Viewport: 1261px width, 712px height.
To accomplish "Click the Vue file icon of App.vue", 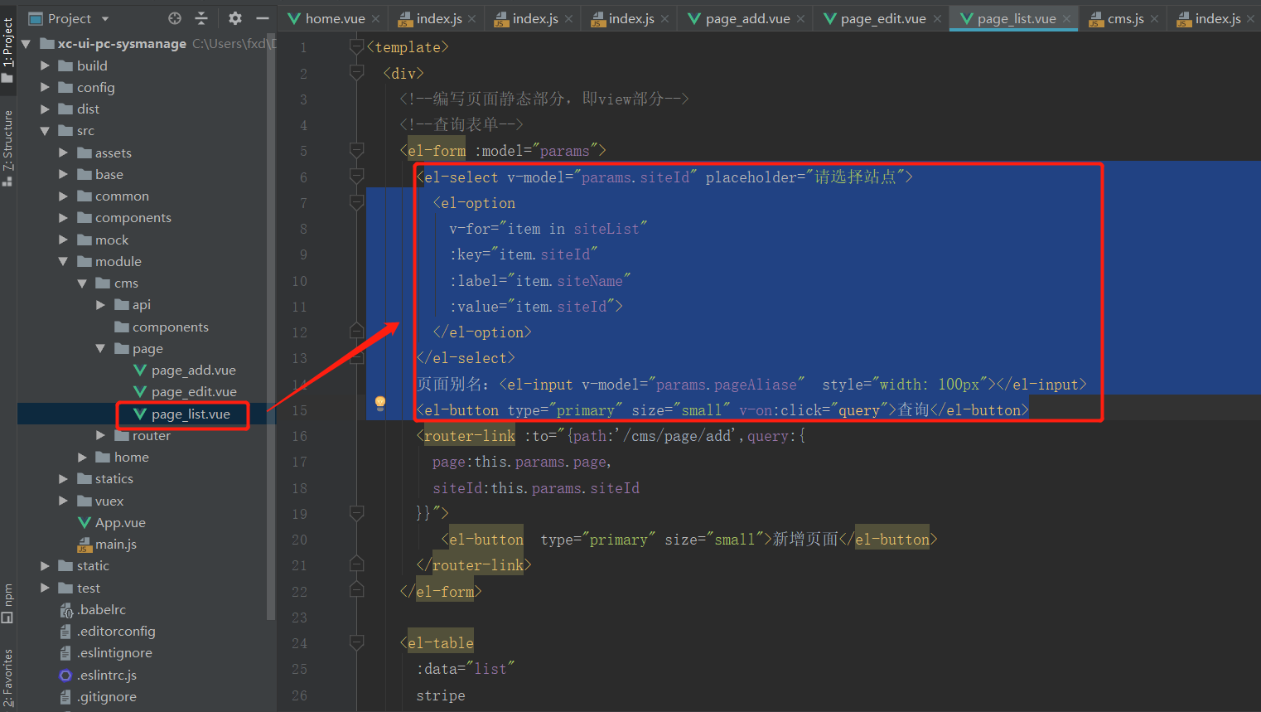I will pyautogui.click(x=84, y=522).
